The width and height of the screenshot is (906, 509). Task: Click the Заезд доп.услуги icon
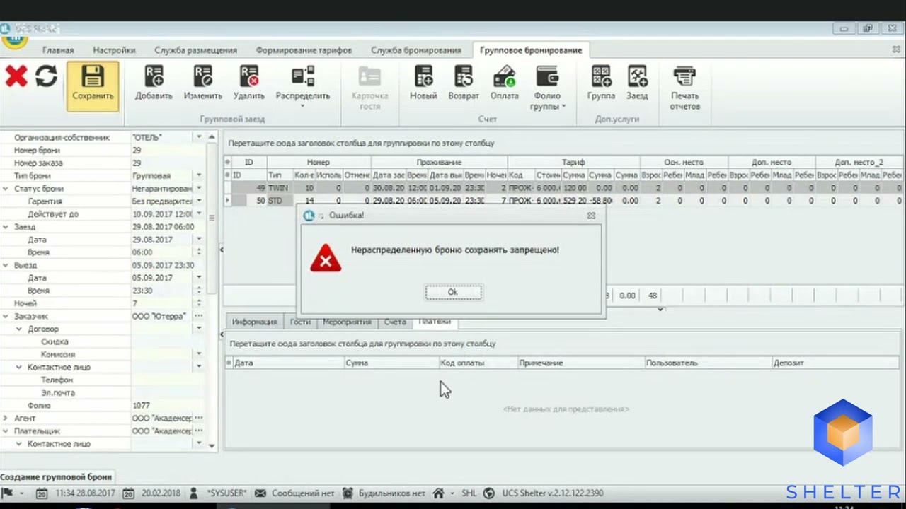click(x=637, y=76)
